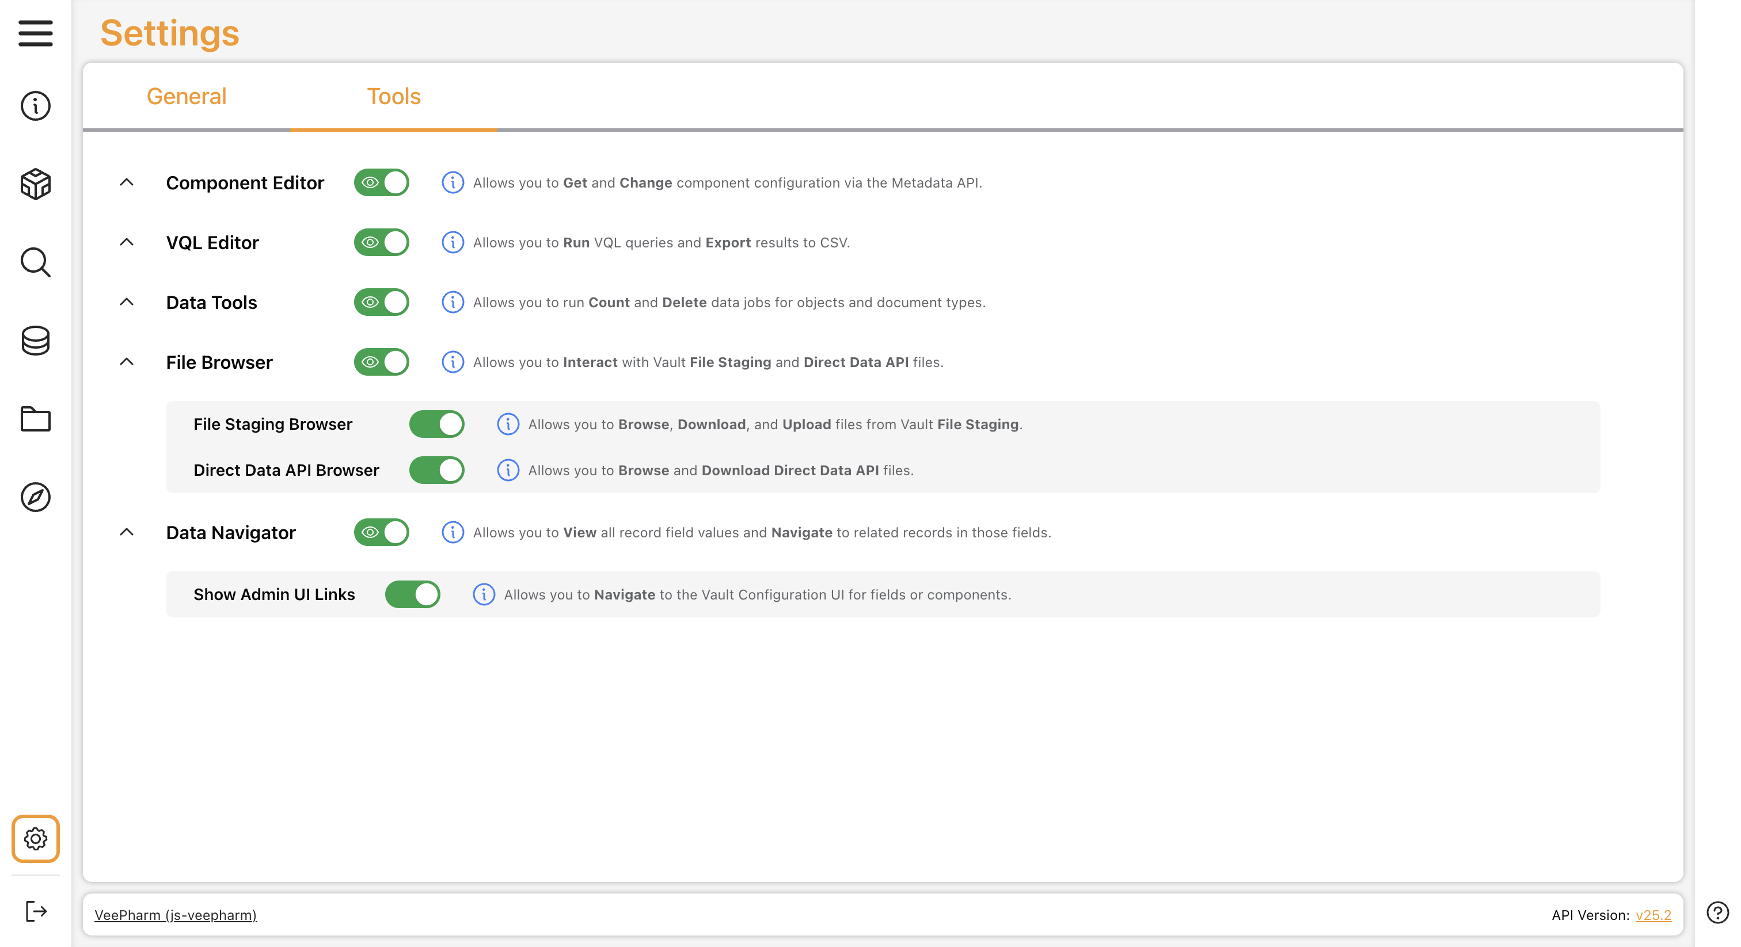This screenshot has width=1741, height=947.
Task: Select the Tools tab
Action: click(393, 97)
